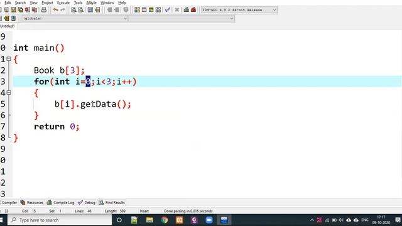Open the Help menu
Screen dimensions: 402x226
pos(122,3)
